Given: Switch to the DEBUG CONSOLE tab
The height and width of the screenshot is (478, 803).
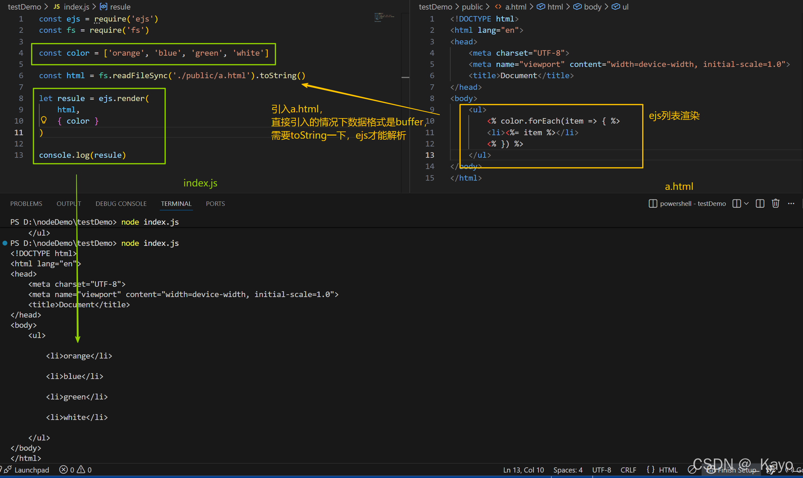Looking at the screenshot, I should point(121,203).
